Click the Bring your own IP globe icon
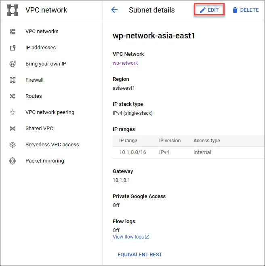Image resolution: width=265 pixels, height=266 pixels. click(x=13, y=64)
